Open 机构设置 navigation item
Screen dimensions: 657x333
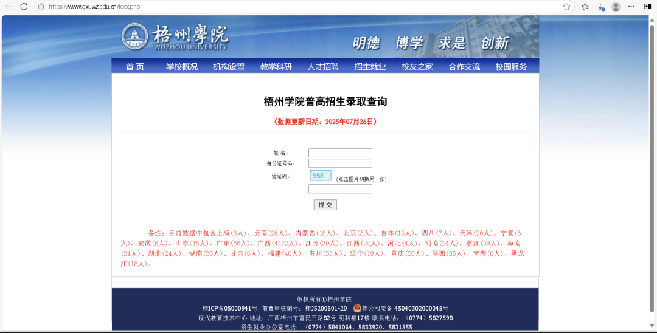pyautogui.click(x=229, y=66)
